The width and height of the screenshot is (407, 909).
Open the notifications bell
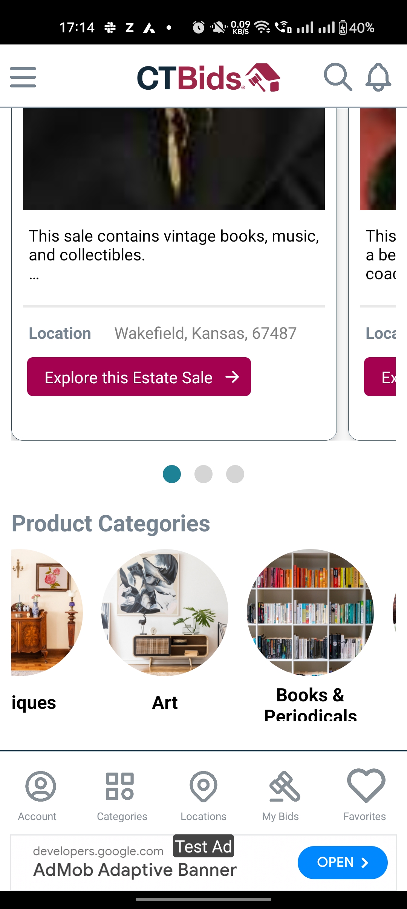[378, 77]
